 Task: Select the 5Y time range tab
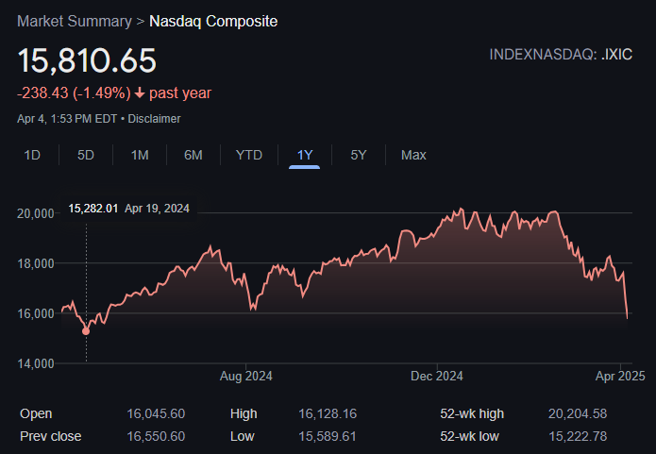359,155
